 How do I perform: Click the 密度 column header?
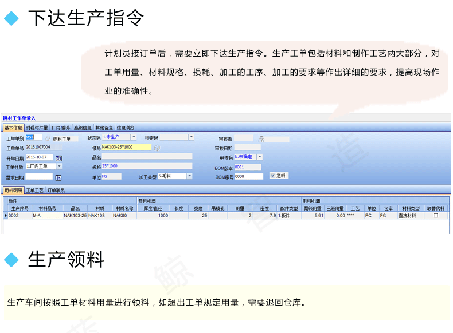pyautogui.click(x=264, y=208)
